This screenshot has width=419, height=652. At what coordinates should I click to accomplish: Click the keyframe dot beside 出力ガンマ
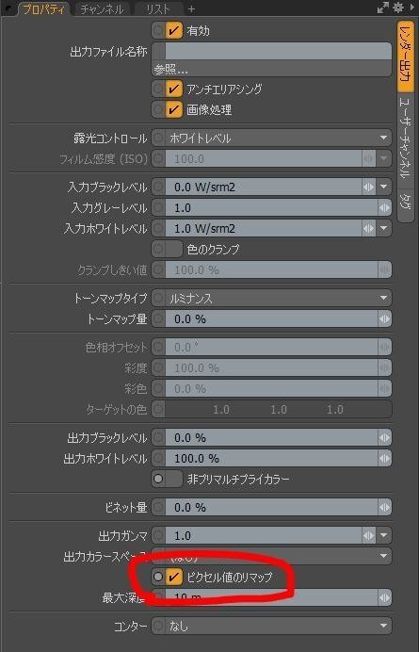tap(158, 535)
